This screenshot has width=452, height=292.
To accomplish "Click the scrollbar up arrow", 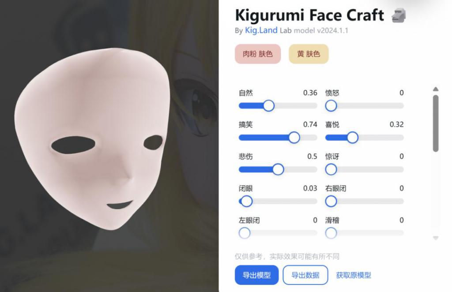I will (x=436, y=89).
